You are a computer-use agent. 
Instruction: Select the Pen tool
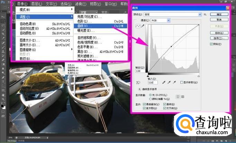point(3,77)
